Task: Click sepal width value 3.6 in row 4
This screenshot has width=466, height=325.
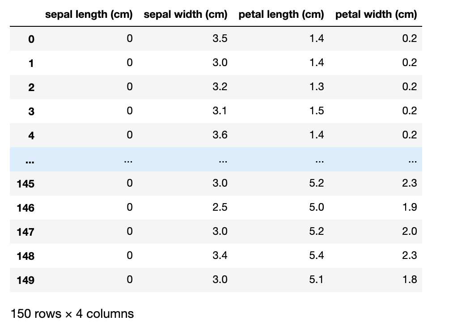Action: pyautogui.click(x=220, y=135)
